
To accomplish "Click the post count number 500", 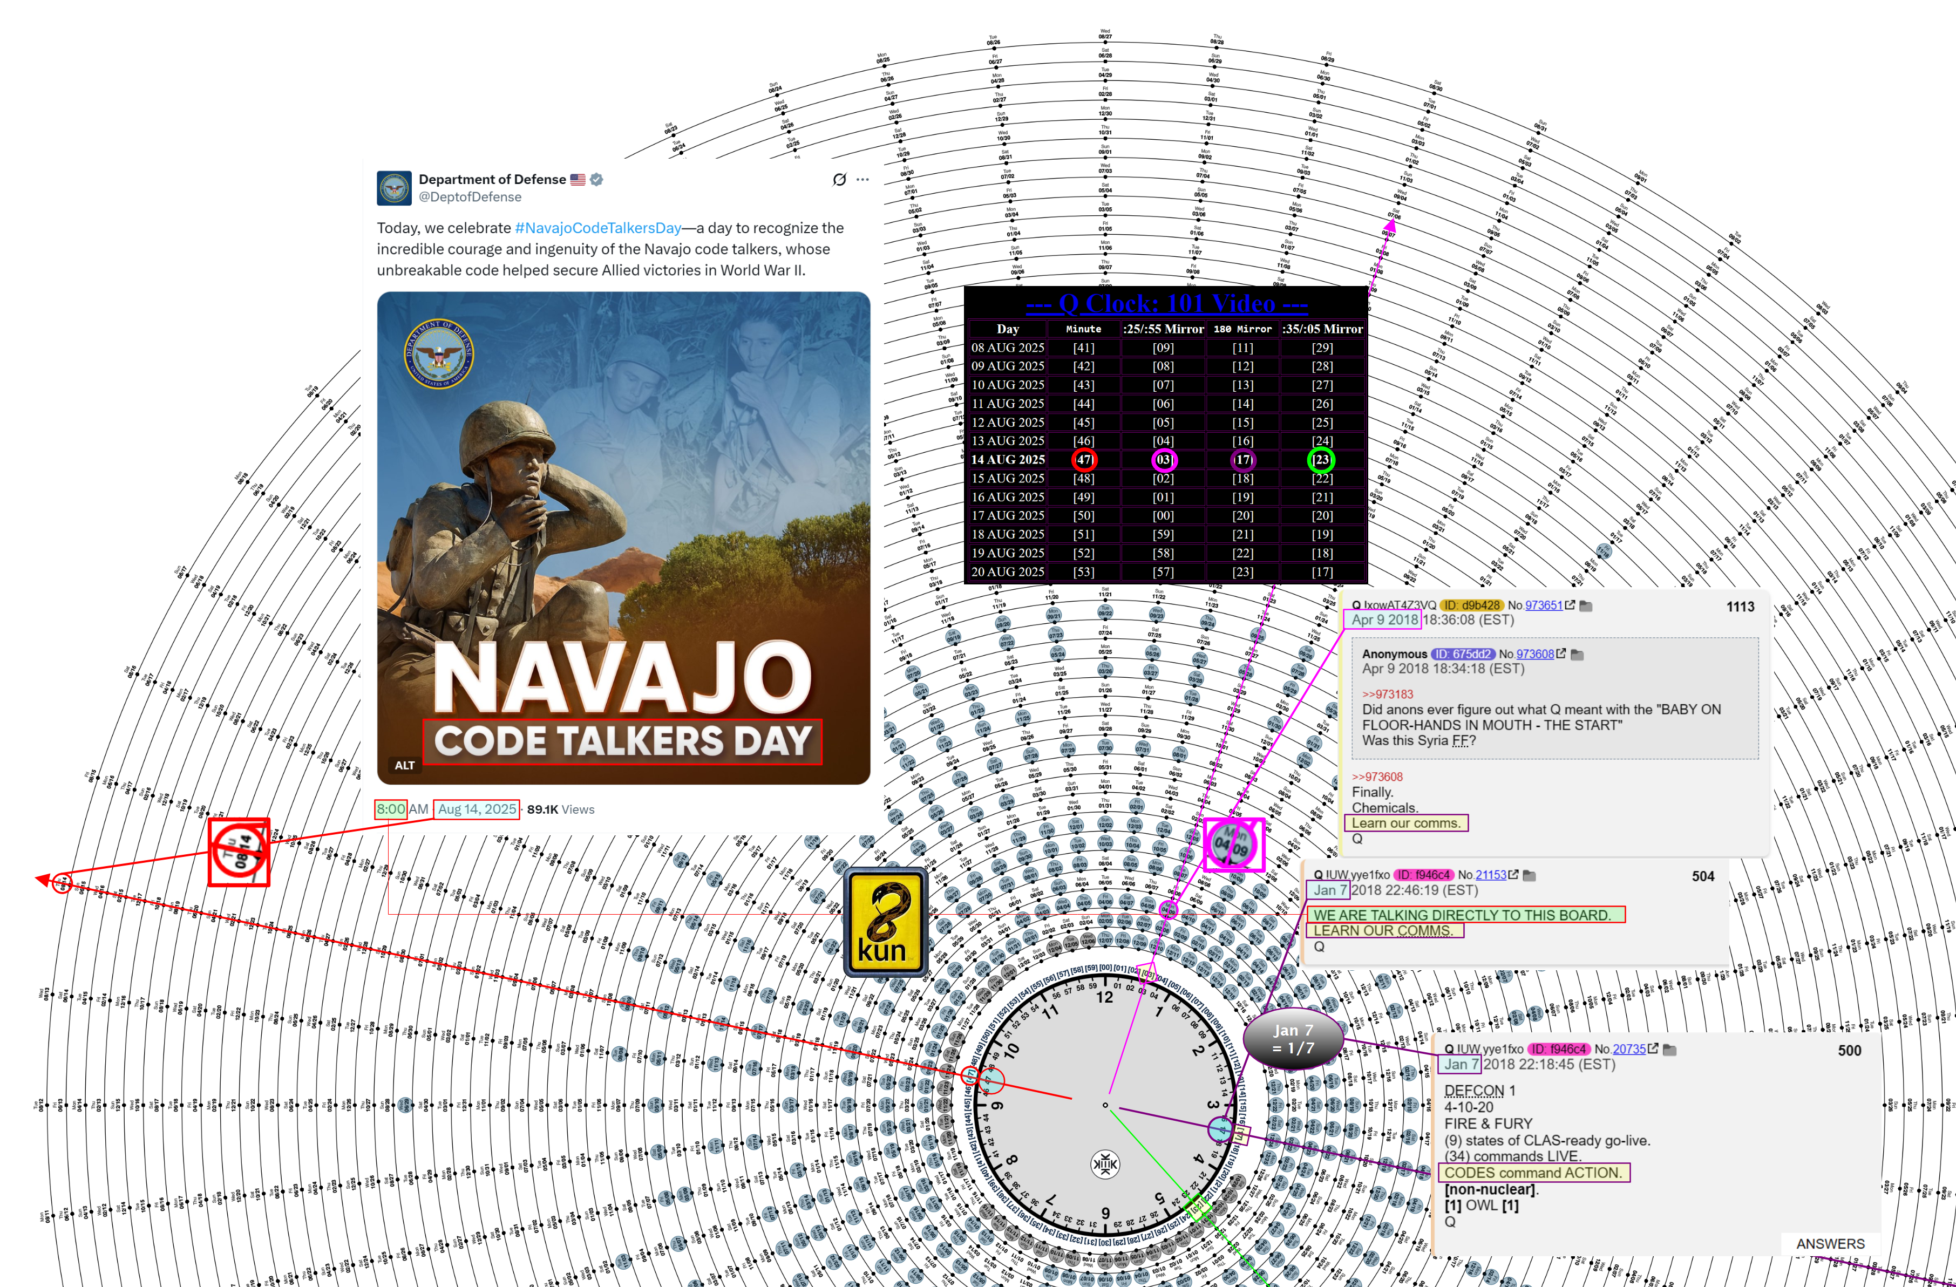I will point(1849,1050).
